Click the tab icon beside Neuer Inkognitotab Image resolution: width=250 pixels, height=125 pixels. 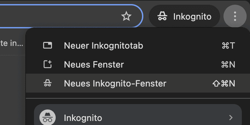(48, 45)
